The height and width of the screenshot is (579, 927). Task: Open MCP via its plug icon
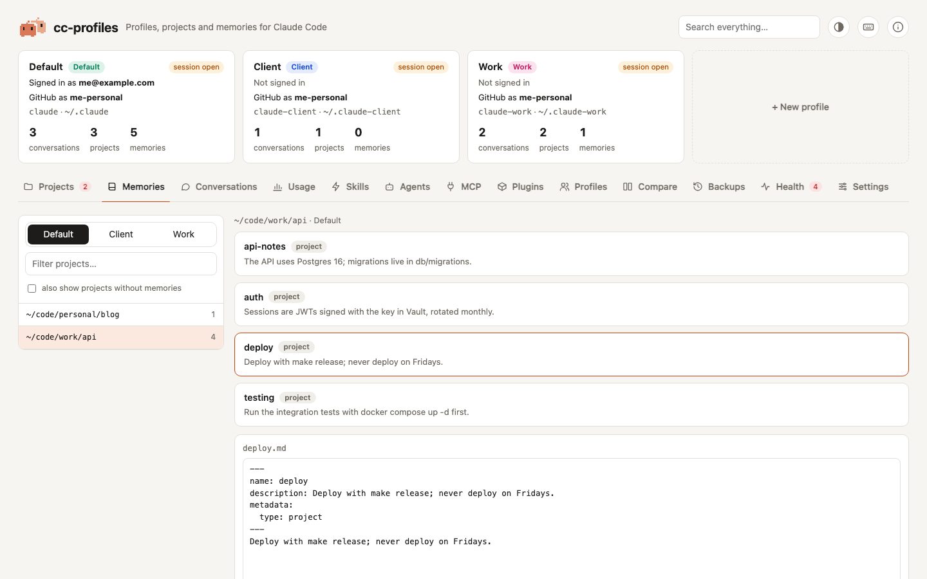(x=451, y=187)
